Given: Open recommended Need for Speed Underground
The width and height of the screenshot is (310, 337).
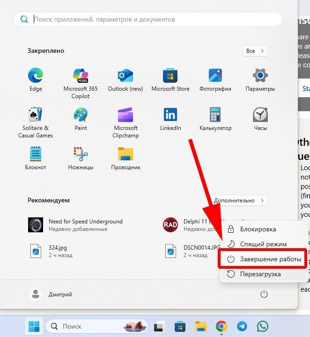Looking at the screenshot, I should coord(75,225).
